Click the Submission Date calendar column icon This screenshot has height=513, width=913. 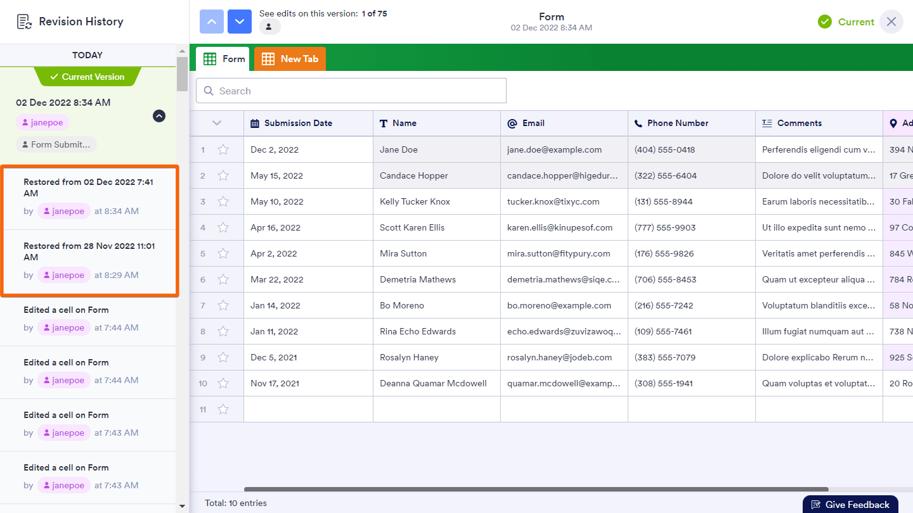pos(255,123)
